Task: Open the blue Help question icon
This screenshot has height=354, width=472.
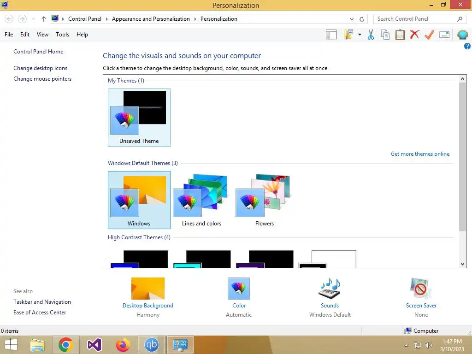Action: pos(467,46)
